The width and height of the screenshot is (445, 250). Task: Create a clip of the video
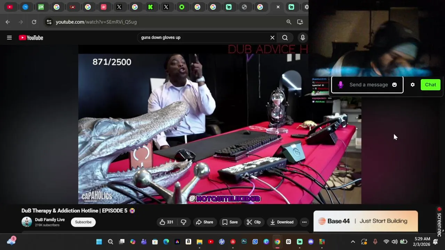[x=253, y=222]
